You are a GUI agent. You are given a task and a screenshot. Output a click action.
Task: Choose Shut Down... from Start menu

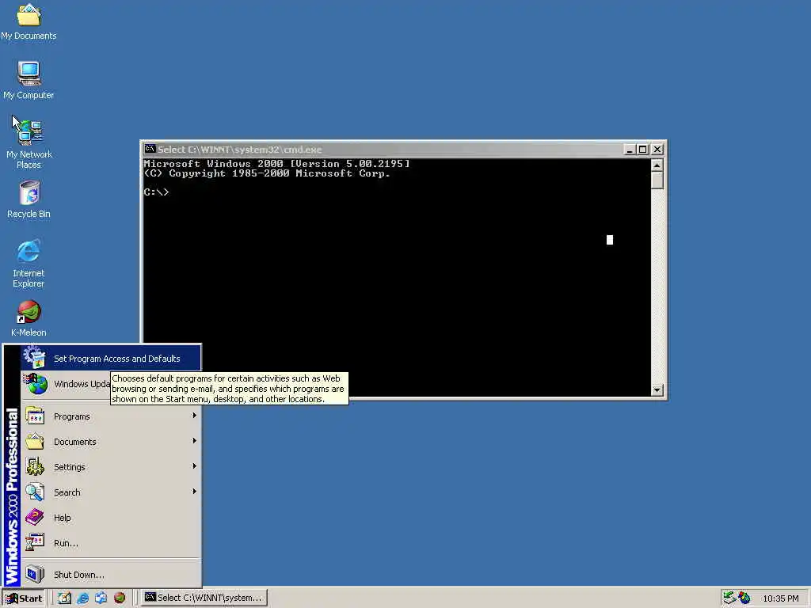[x=111, y=575]
